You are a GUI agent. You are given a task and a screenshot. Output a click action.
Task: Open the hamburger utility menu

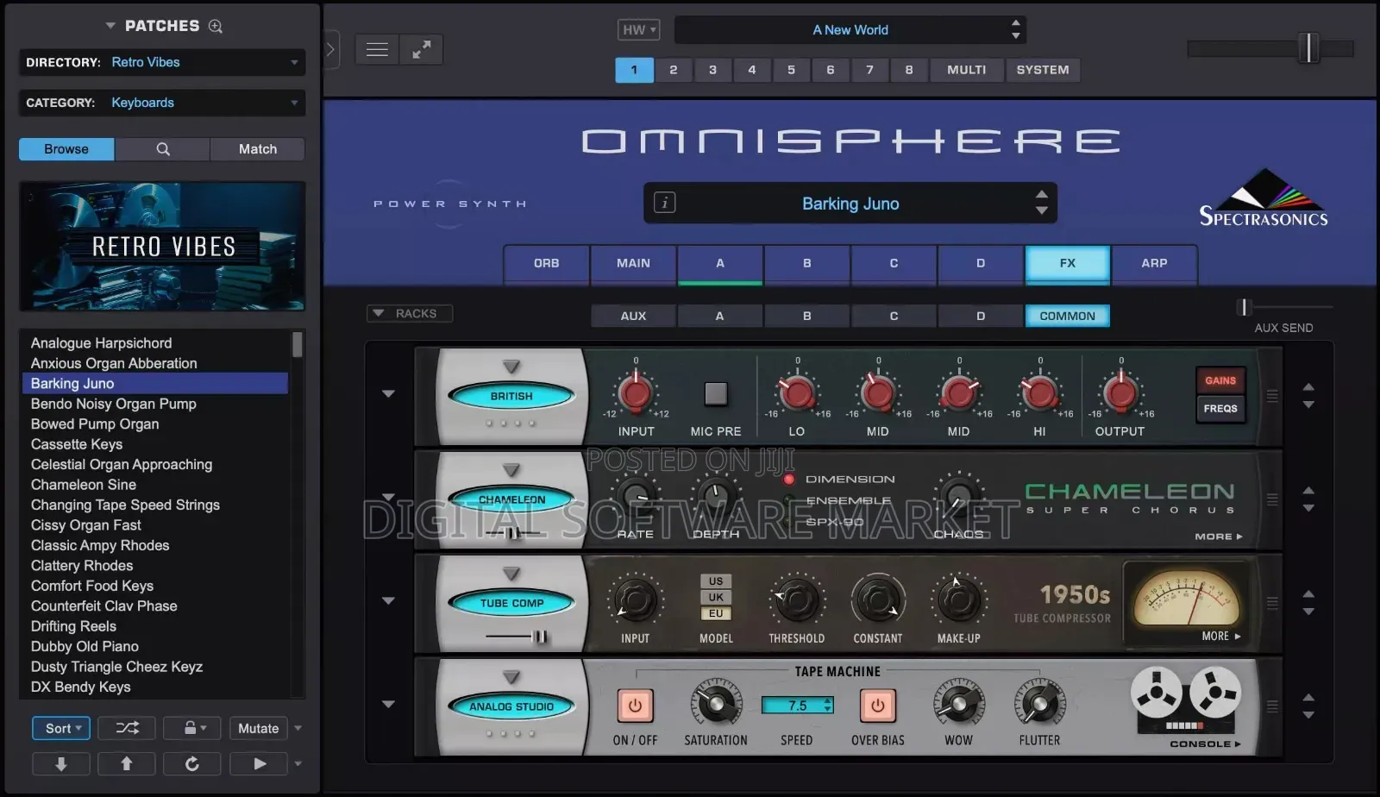(377, 50)
